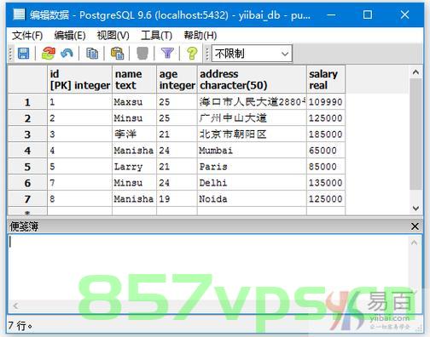Screen dimensions: 430x337
Task: Click the salary cell 185000
Action: (x=326, y=134)
